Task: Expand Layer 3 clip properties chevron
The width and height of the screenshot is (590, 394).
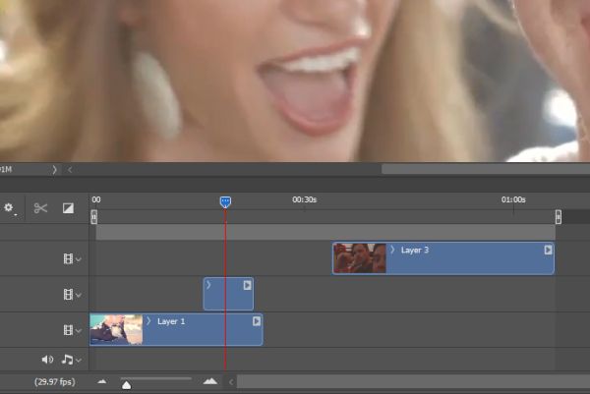Action: click(392, 250)
